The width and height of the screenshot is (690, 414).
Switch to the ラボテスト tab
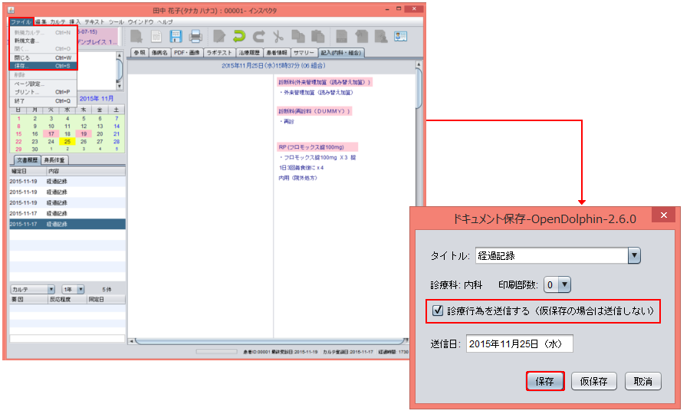(219, 52)
